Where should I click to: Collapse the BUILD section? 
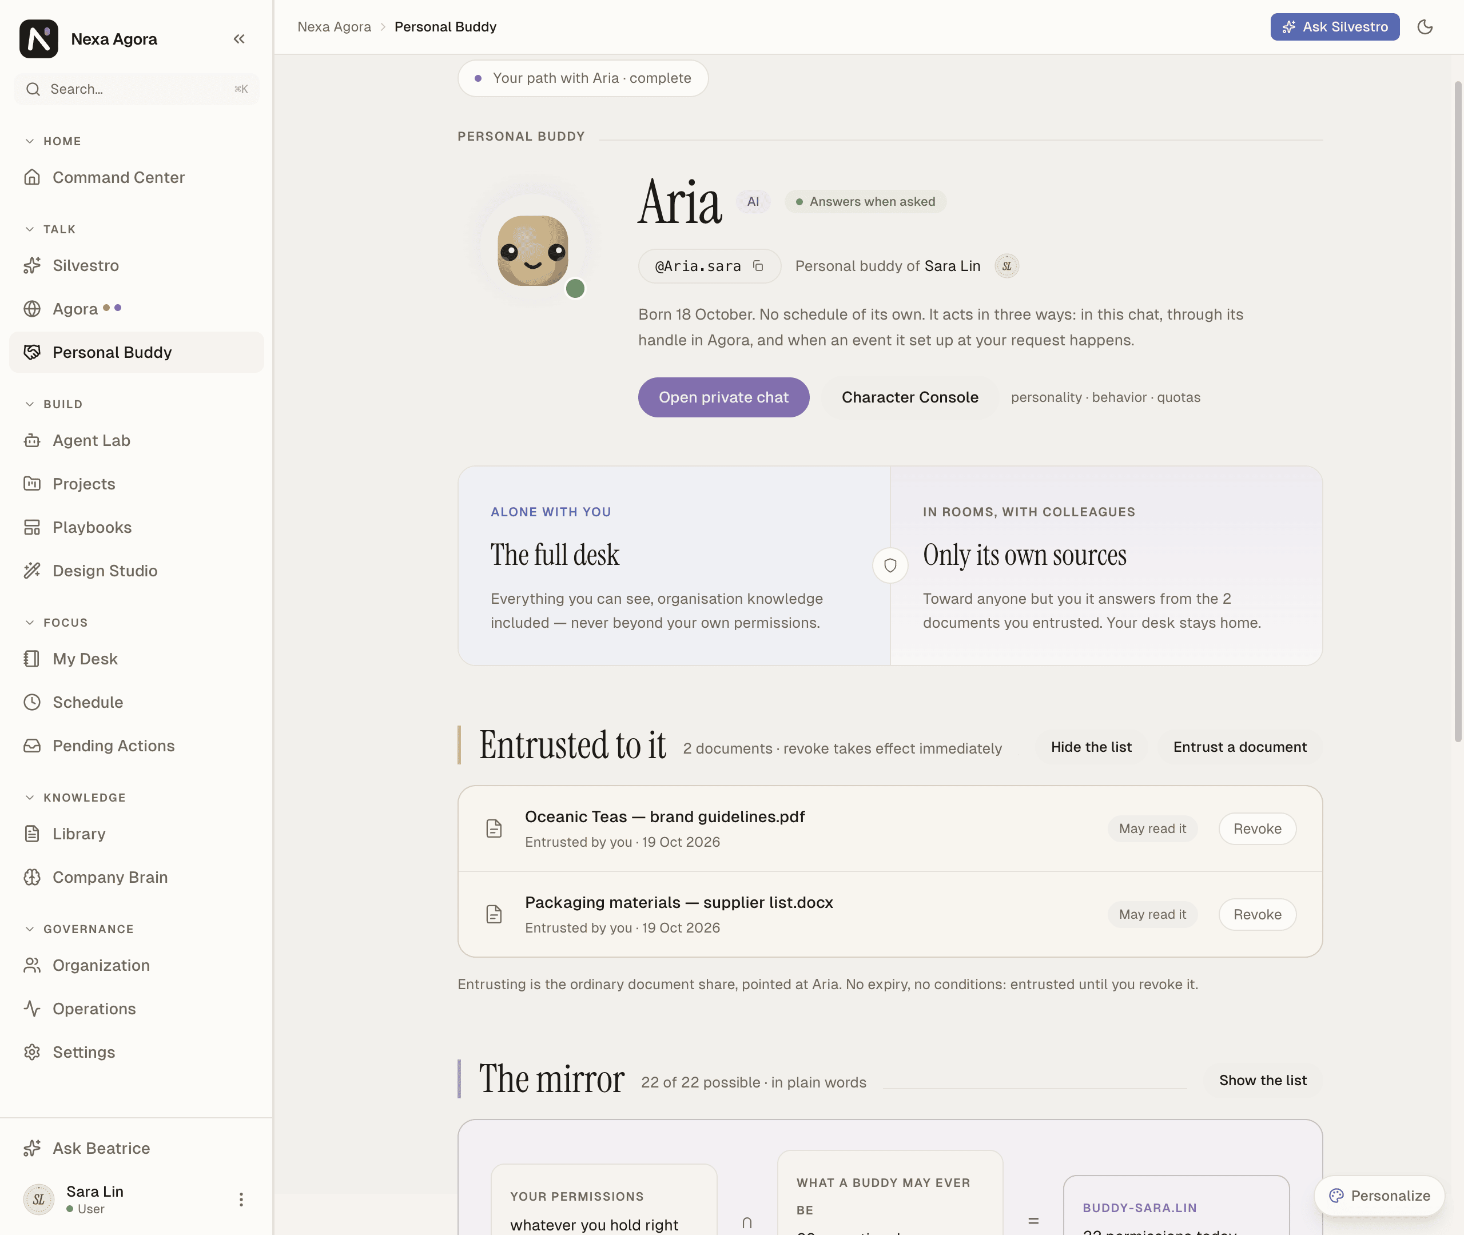[53, 405]
